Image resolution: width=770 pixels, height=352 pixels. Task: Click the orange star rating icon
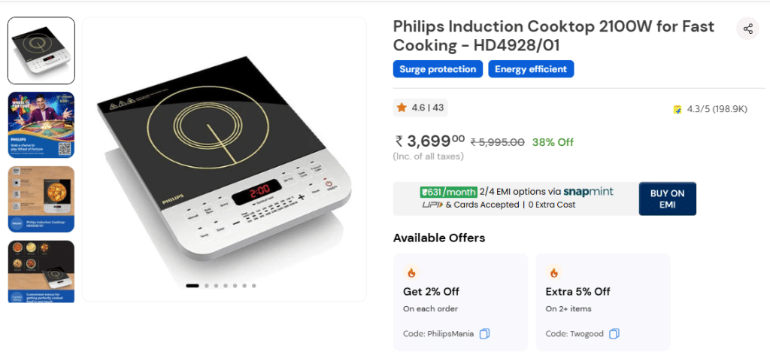pos(402,108)
